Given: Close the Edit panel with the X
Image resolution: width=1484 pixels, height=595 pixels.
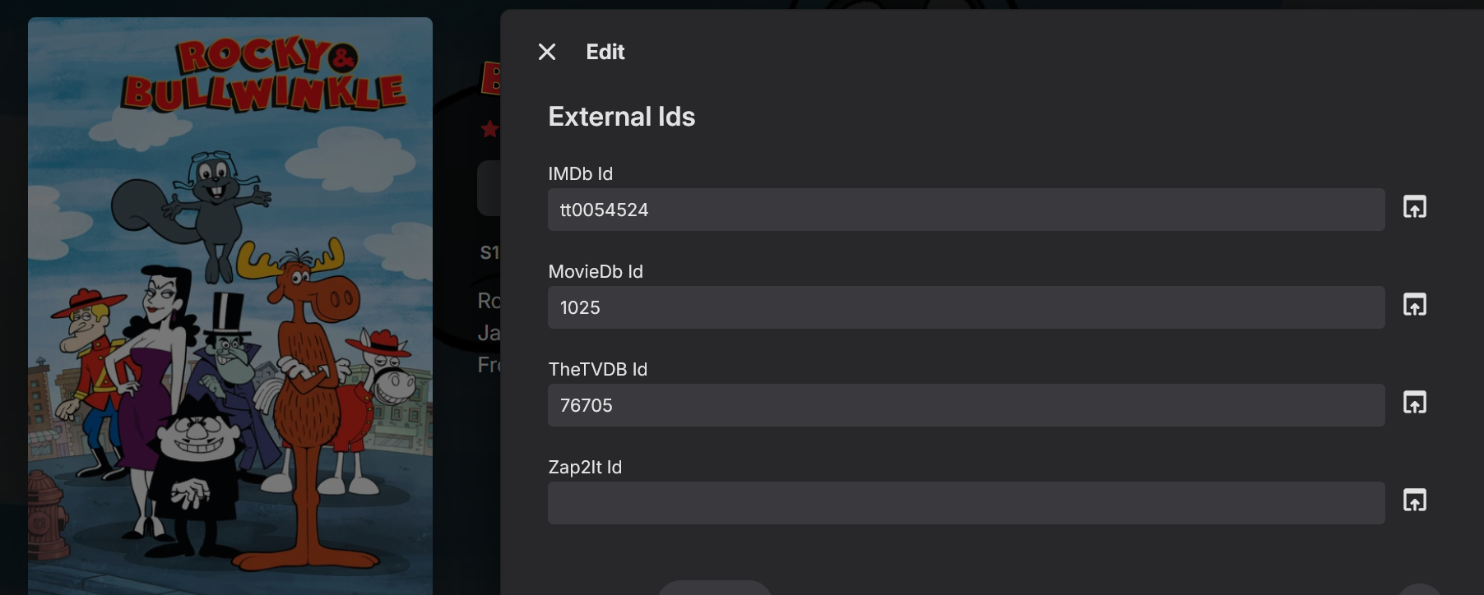Looking at the screenshot, I should click(x=547, y=52).
